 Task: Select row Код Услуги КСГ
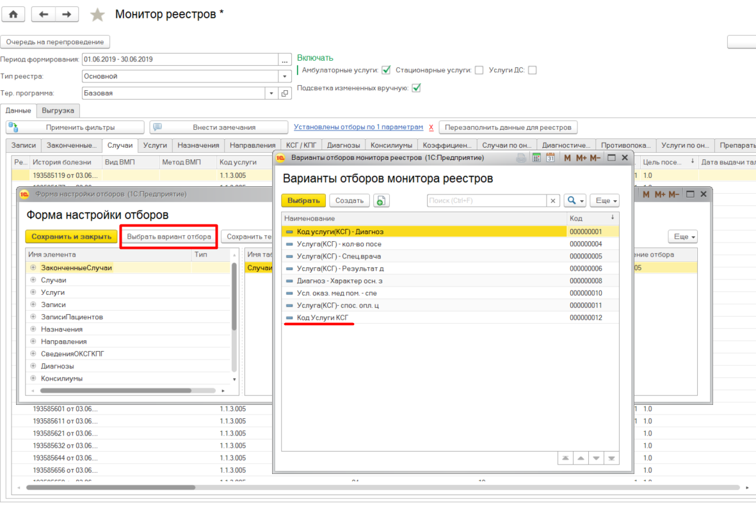coord(322,318)
